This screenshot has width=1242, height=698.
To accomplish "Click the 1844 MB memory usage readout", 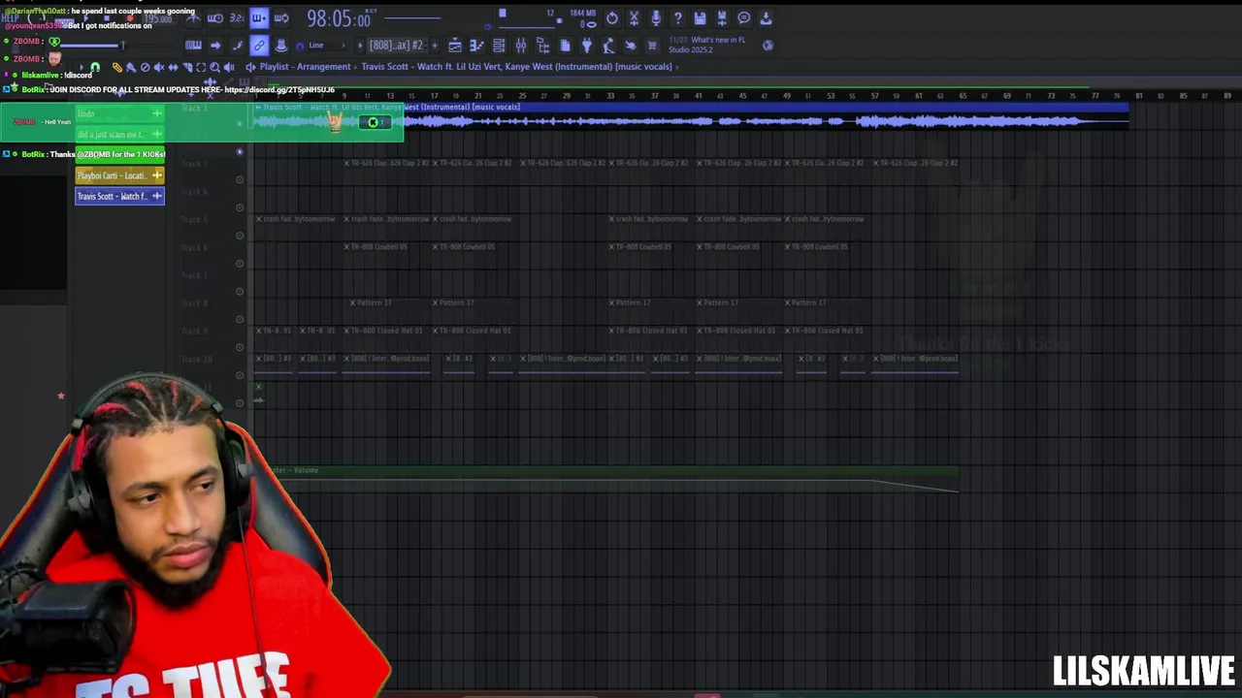I will pyautogui.click(x=582, y=14).
